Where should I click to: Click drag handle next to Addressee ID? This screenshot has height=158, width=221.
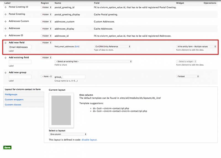[x=6, y=36]
